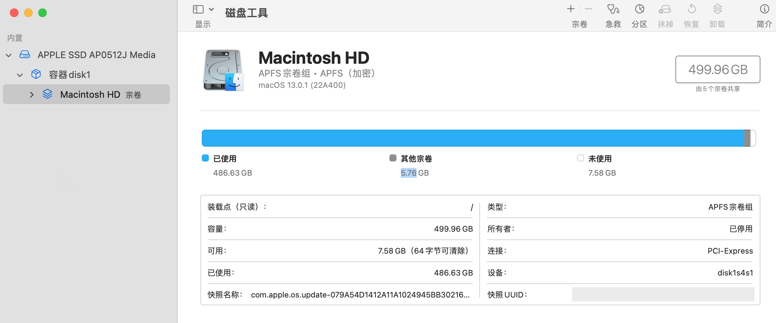Click the Erase (抹掉) toolbar icon
The image size is (776, 323).
pos(665,10)
